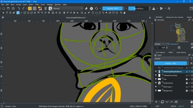Open the brush presets chooser icon

pyautogui.click(x=50, y=8)
